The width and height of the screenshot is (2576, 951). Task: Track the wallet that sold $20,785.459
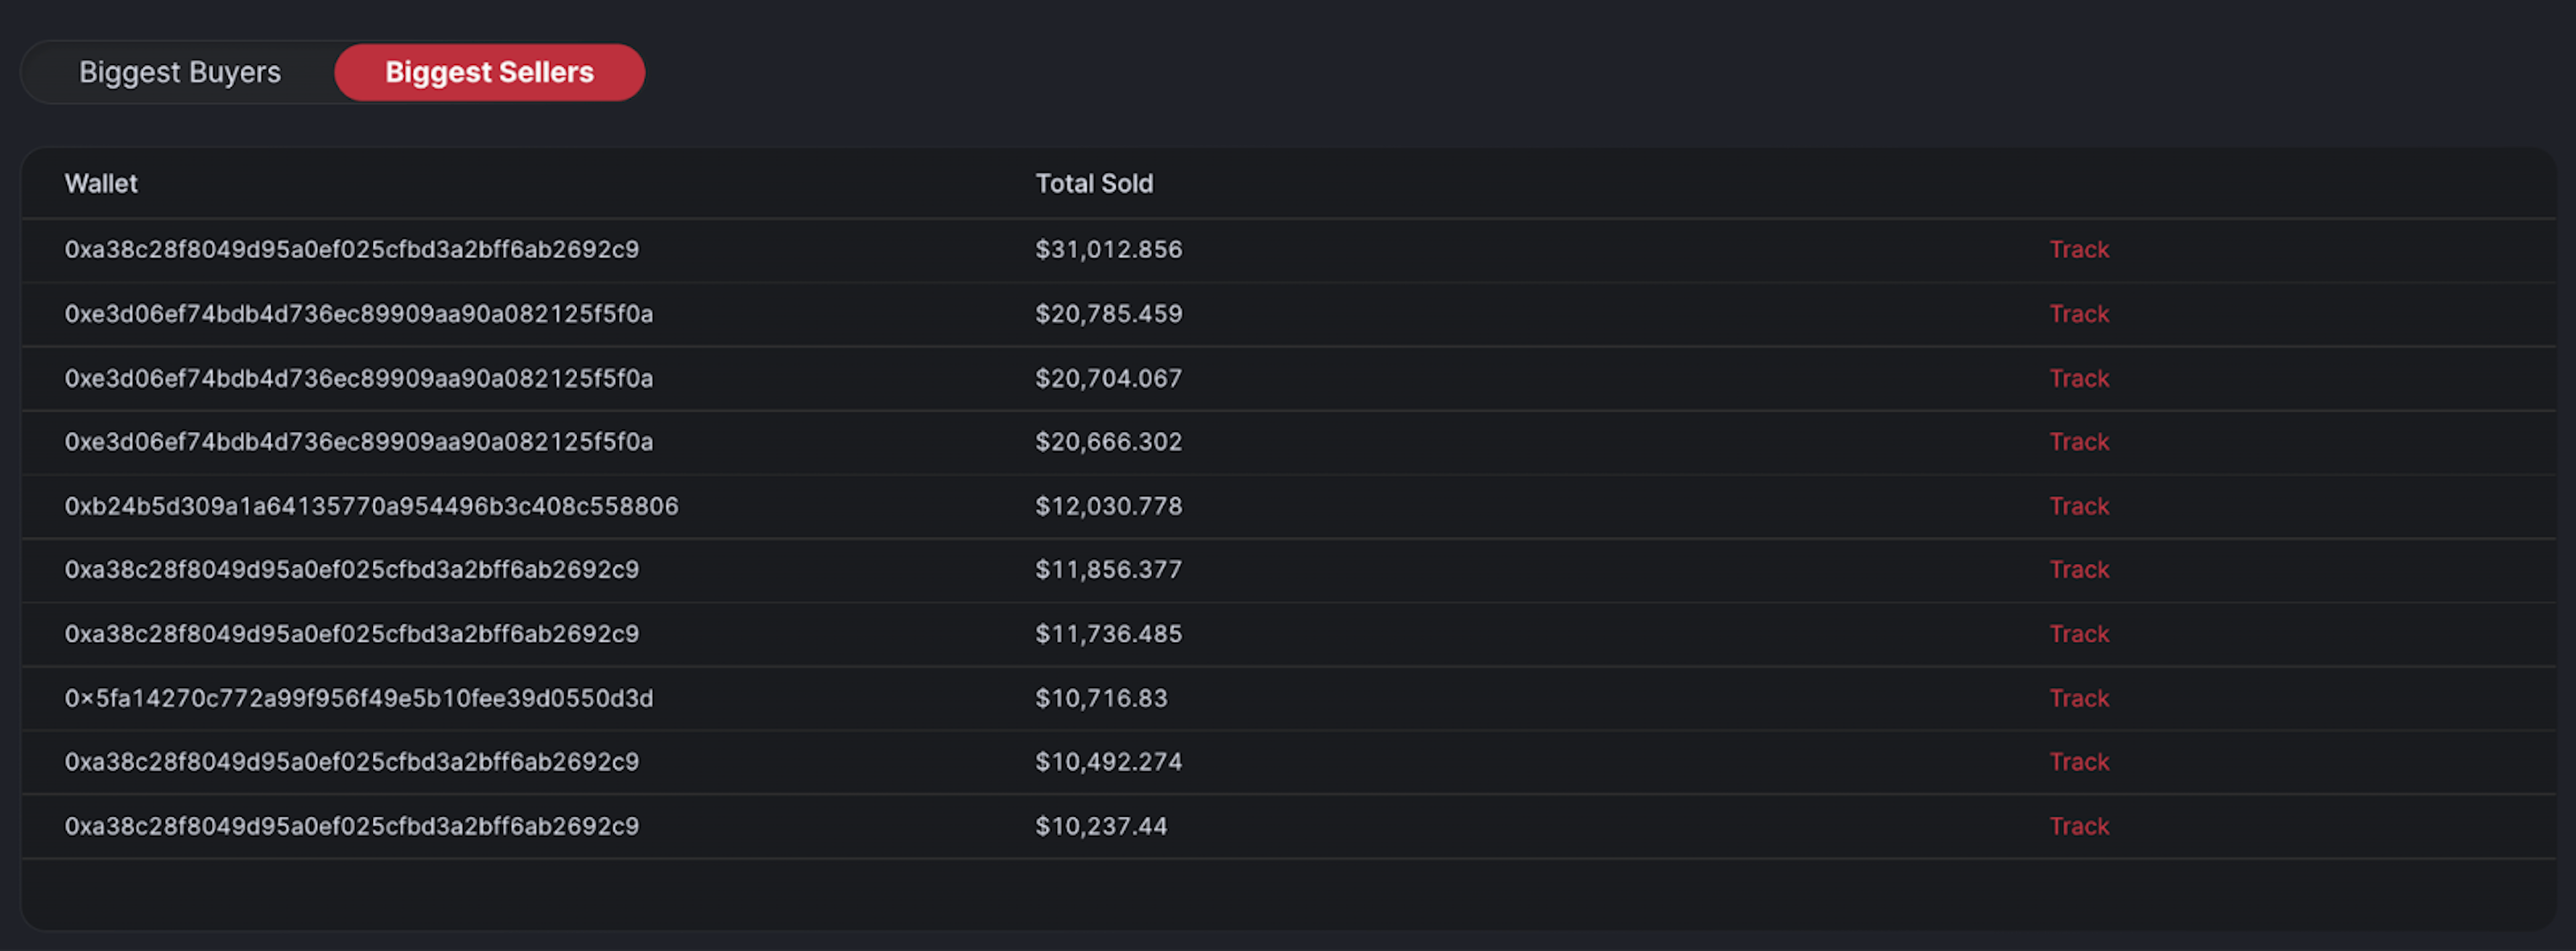2079,314
